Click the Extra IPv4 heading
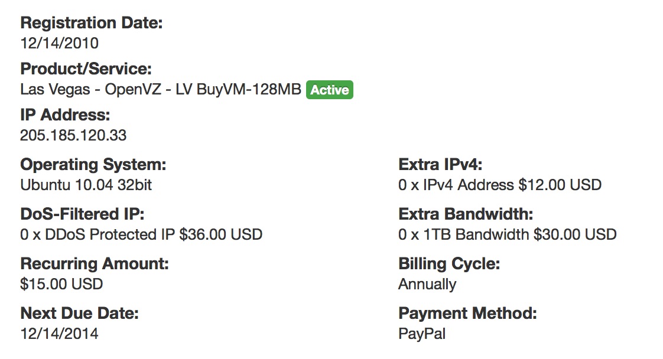This screenshot has width=663, height=359. point(440,165)
